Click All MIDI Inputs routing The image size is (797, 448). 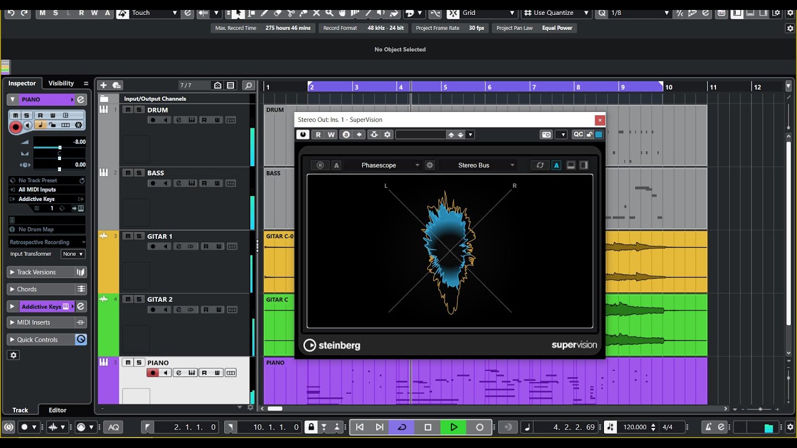47,190
